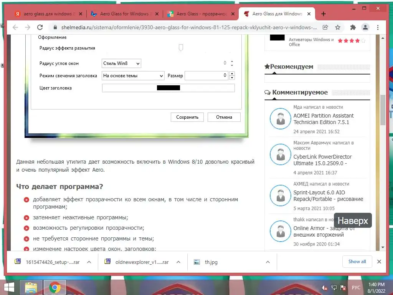Screen dimensions: 393x295
Task: Expand options for '1615474426_setup' download
Action: click(89, 262)
